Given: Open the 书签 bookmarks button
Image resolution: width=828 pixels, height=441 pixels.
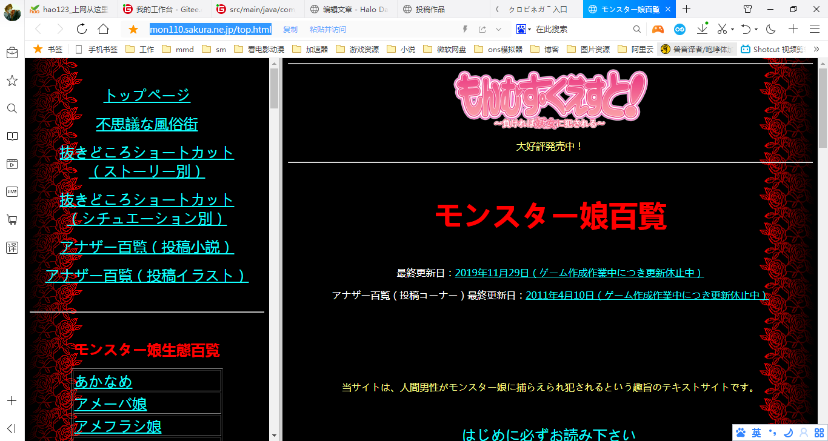Looking at the screenshot, I should click(48, 49).
